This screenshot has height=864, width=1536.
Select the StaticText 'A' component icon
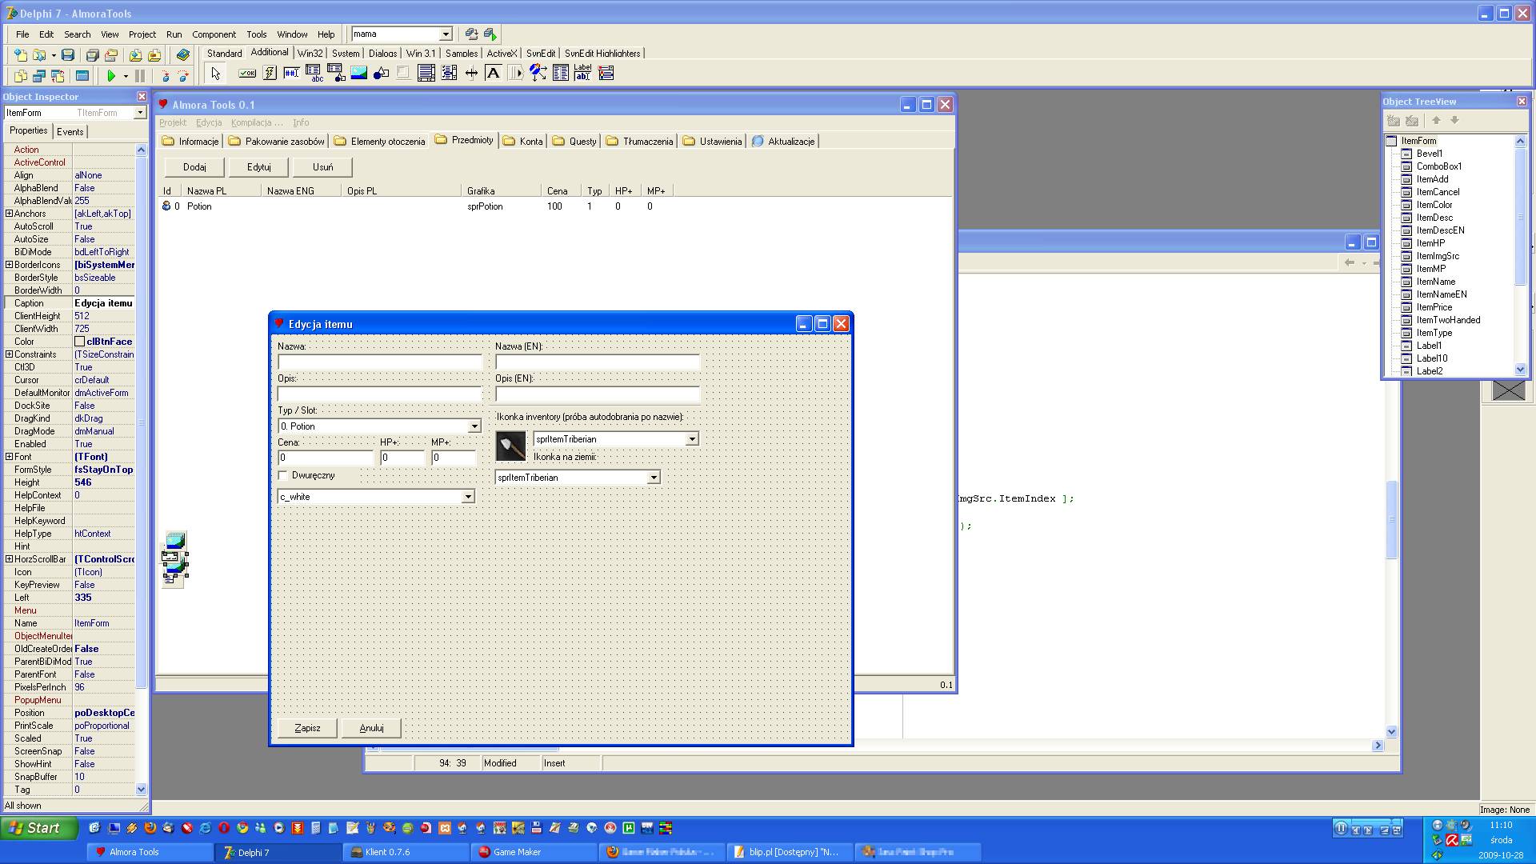click(x=494, y=74)
